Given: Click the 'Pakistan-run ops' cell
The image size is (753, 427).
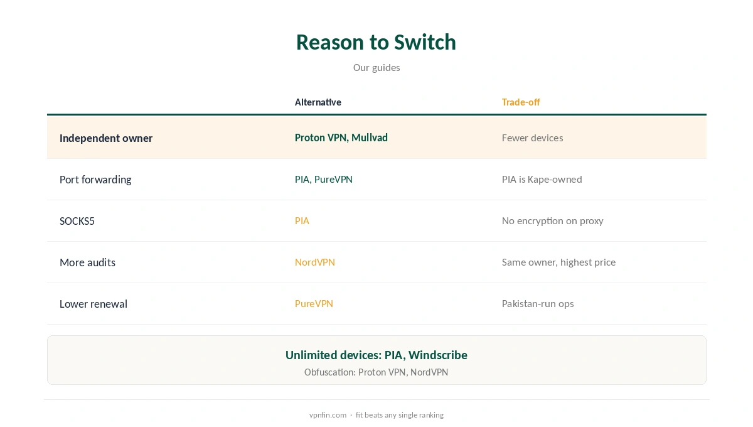Looking at the screenshot, I should click(538, 304).
